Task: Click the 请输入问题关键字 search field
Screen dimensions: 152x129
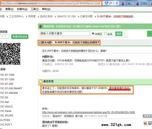Action: click(65, 34)
